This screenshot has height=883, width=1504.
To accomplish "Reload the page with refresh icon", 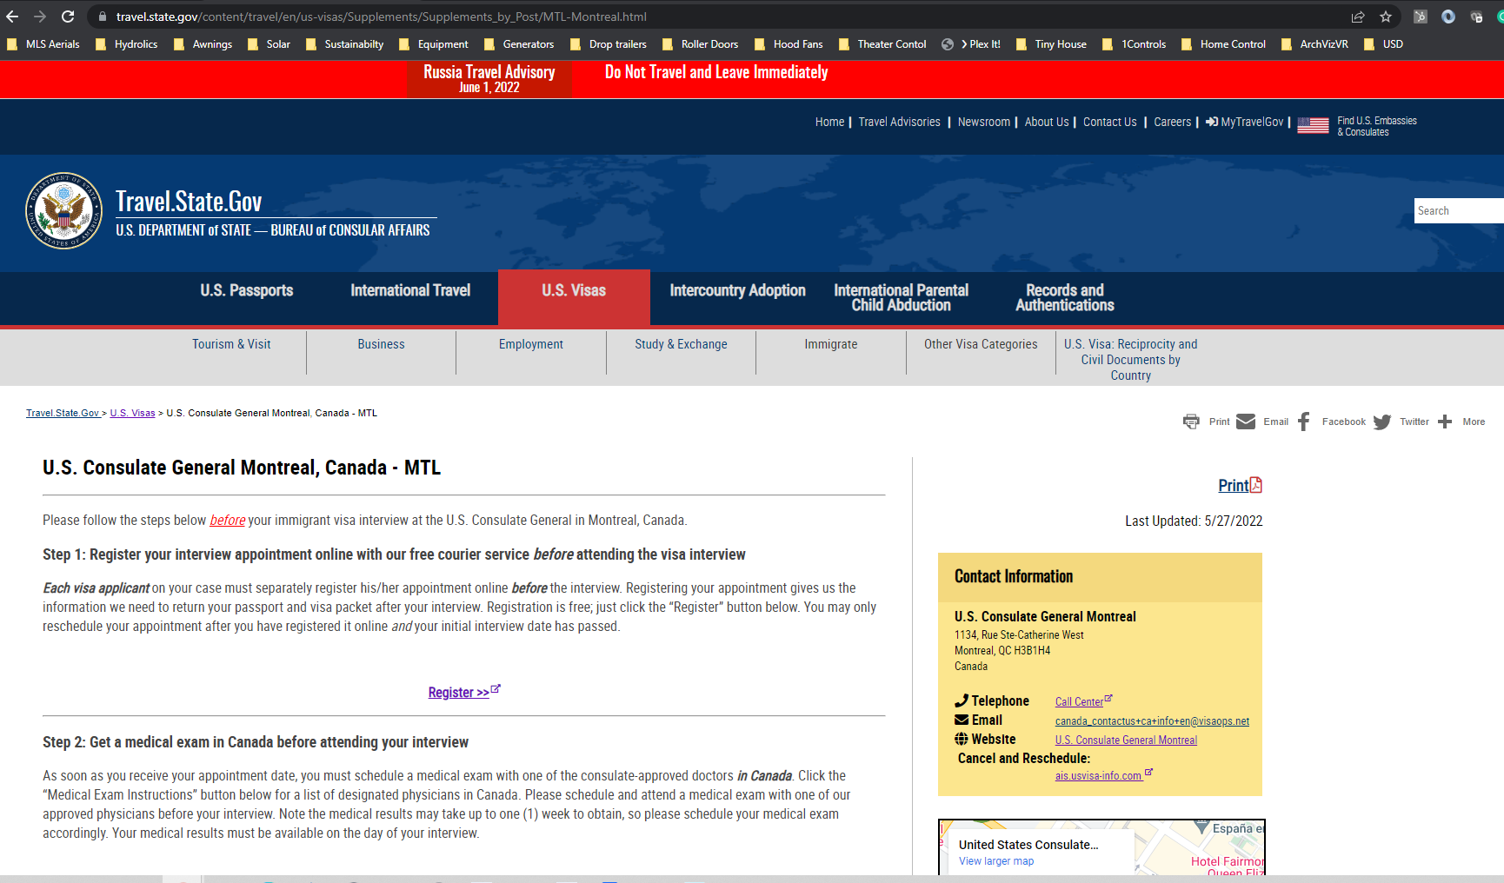I will (x=68, y=17).
